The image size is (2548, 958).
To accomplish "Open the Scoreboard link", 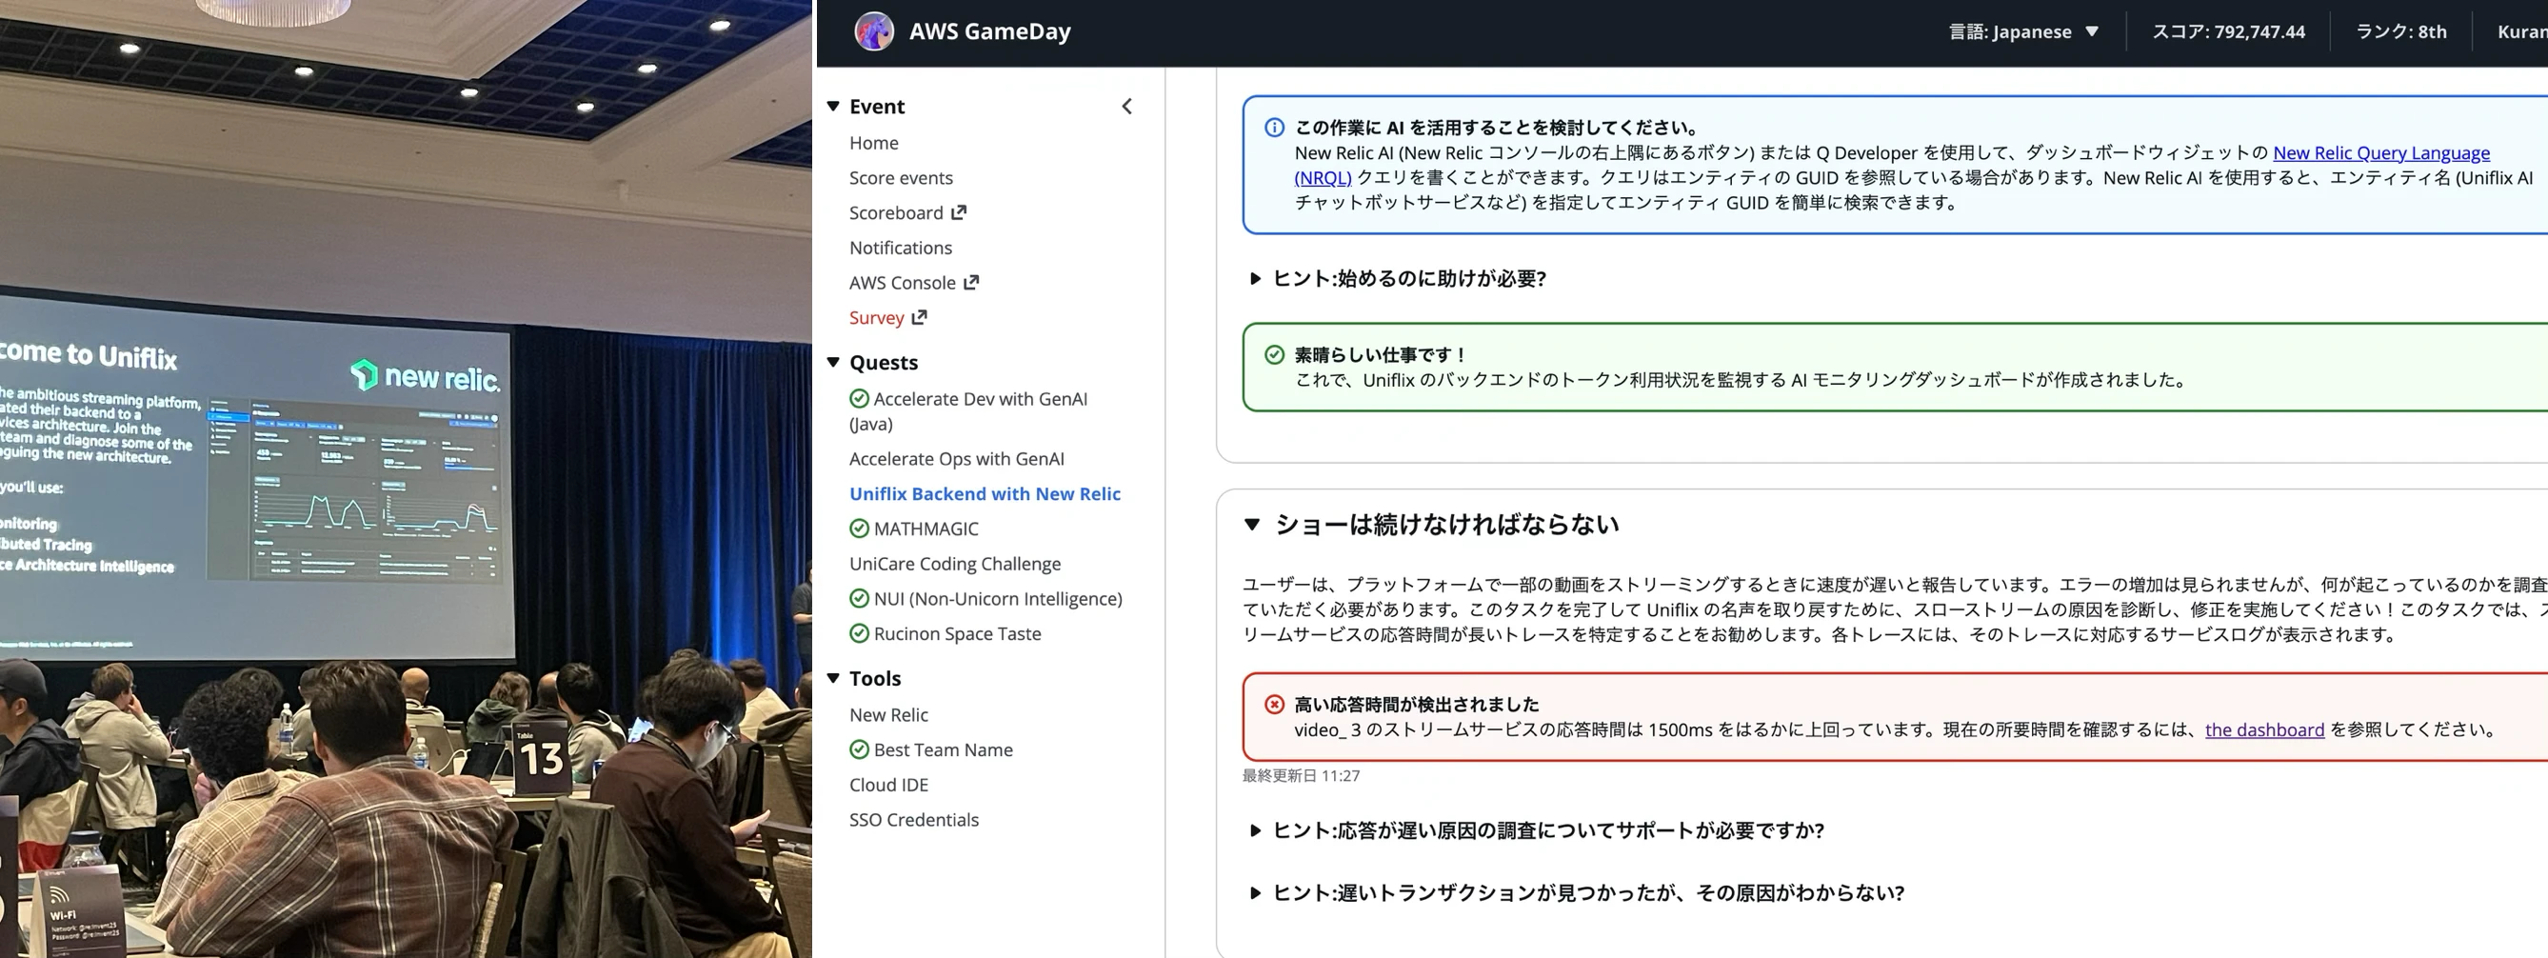I will (896, 212).
